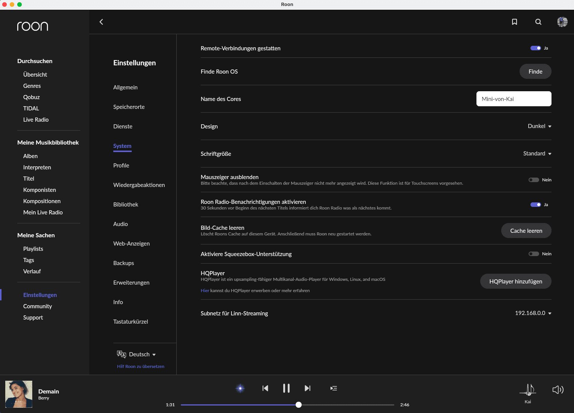Open the Deutsch language dropdown
This screenshot has height=413, width=574.
pos(142,354)
